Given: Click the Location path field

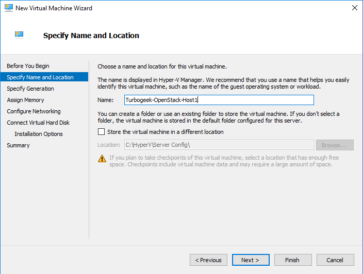Looking at the screenshot, I should [219, 145].
